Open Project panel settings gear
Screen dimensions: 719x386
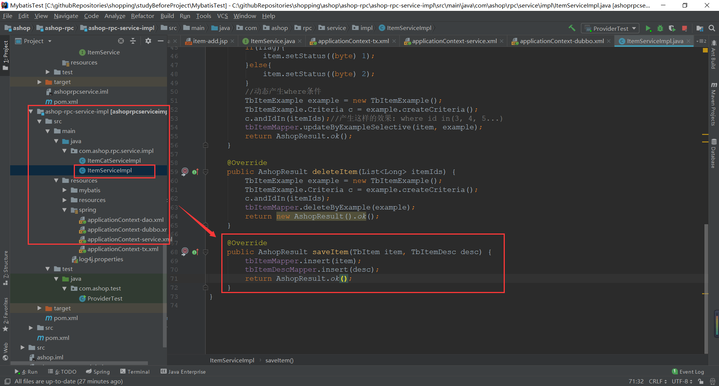[148, 41]
